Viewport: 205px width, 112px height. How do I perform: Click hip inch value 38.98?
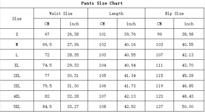(188, 34)
